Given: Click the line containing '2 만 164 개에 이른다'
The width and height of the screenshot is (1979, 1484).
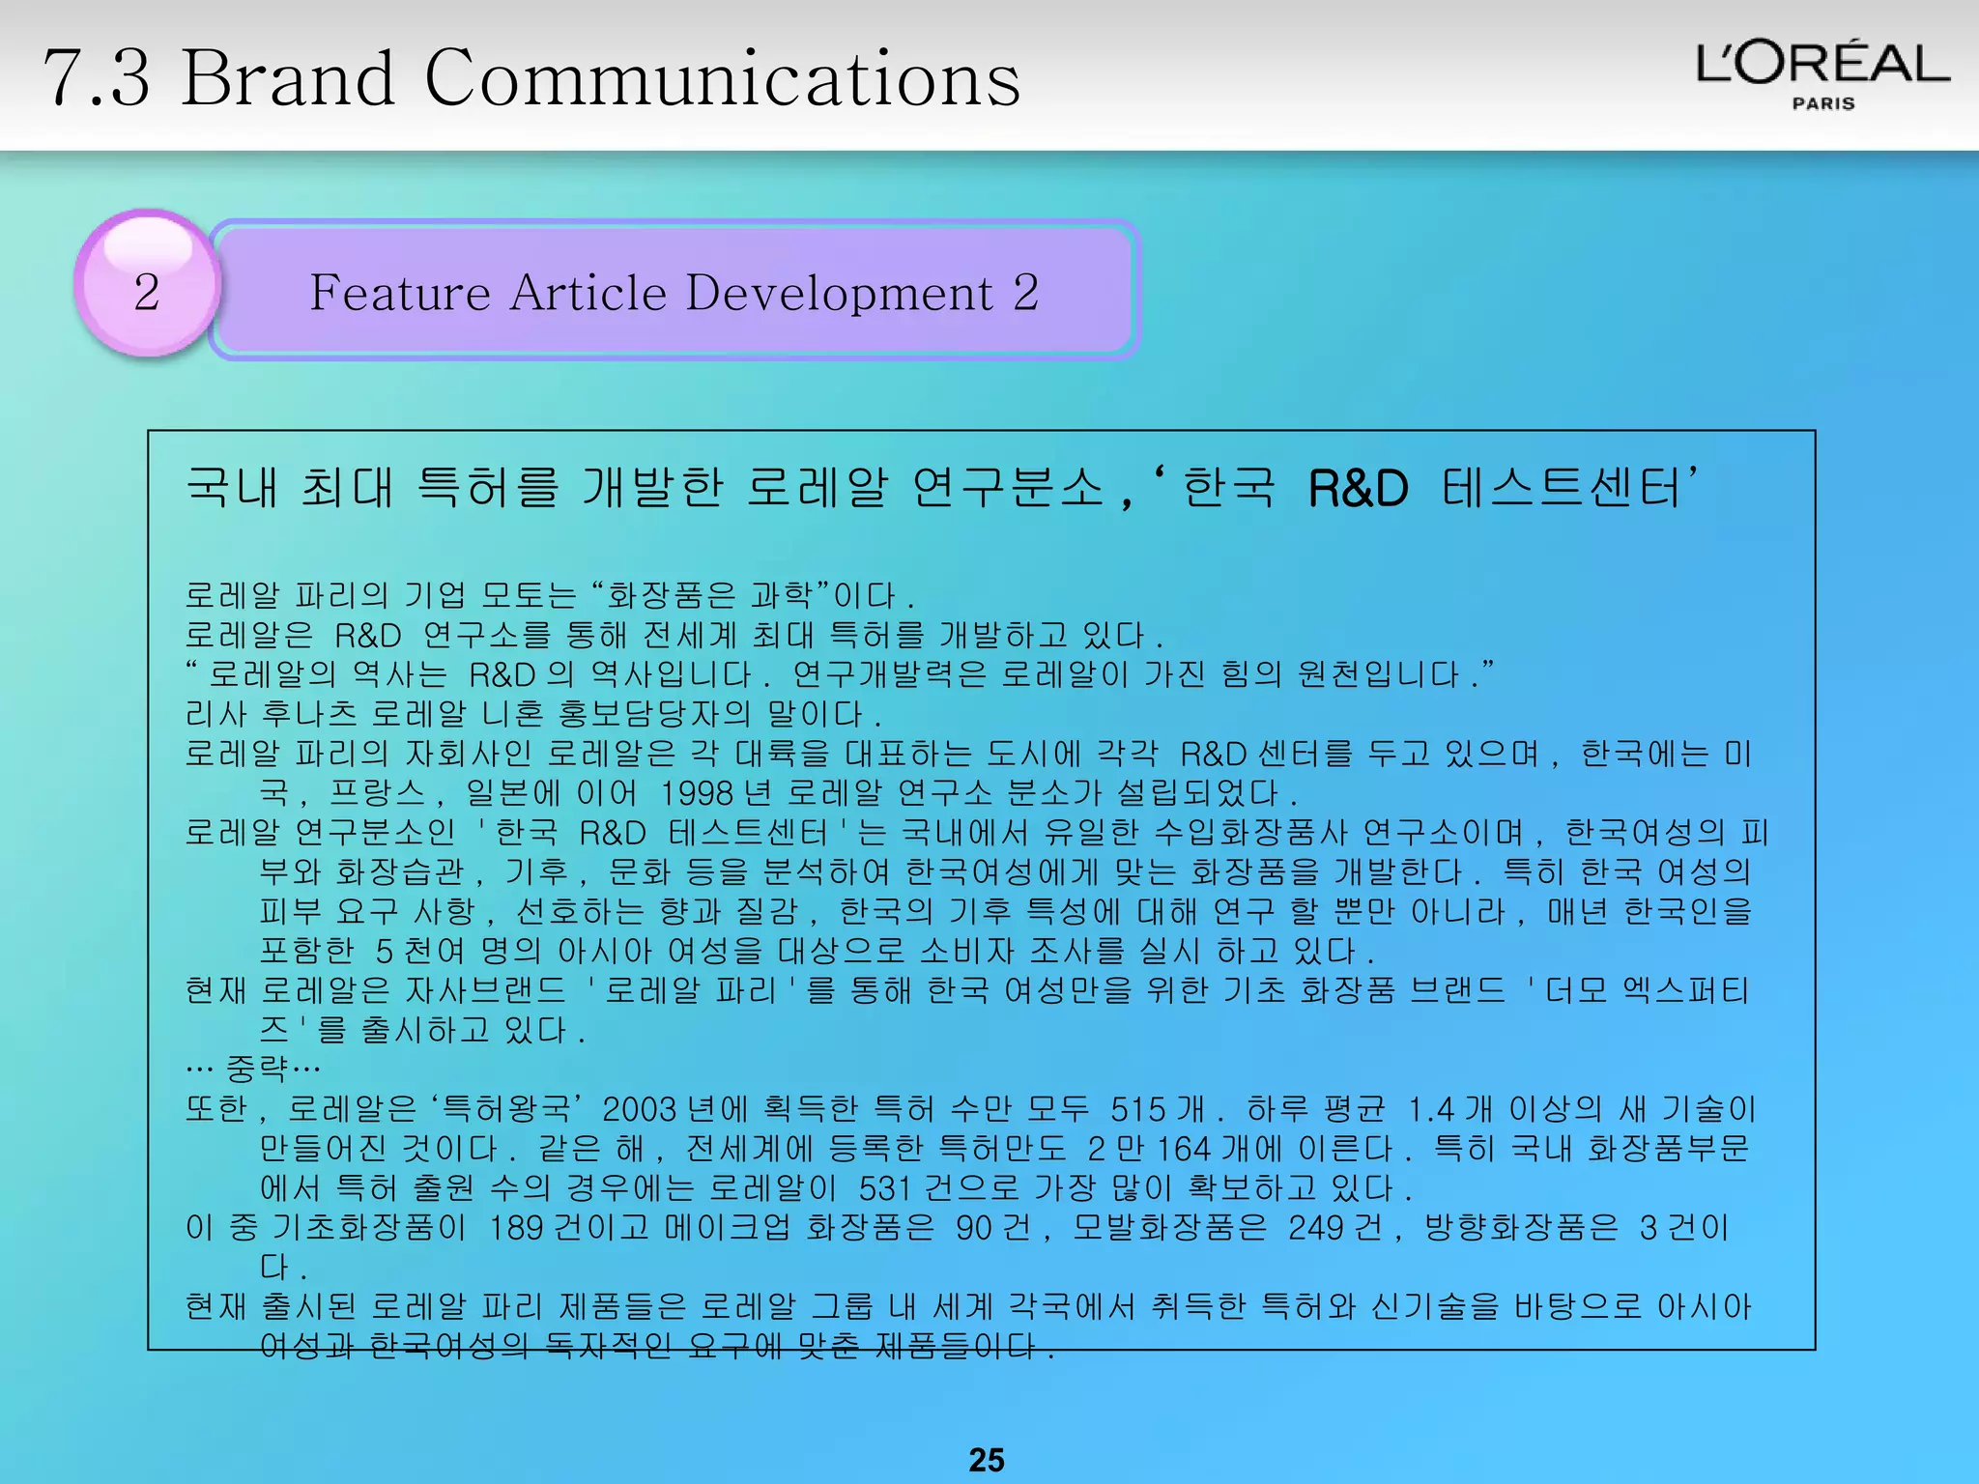Looking at the screenshot, I should (1004, 1148).
